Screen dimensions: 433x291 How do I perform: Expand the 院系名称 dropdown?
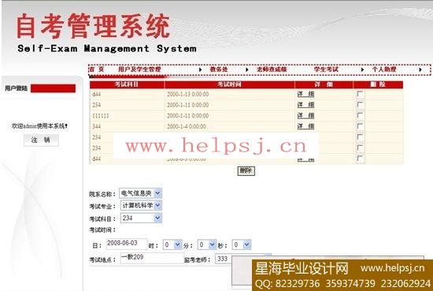[x=140, y=193]
